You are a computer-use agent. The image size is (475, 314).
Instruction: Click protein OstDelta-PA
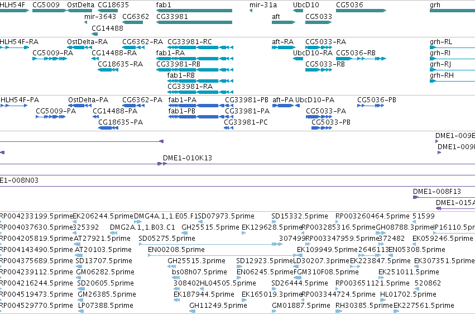pyautogui.click(x=88, y=99)
